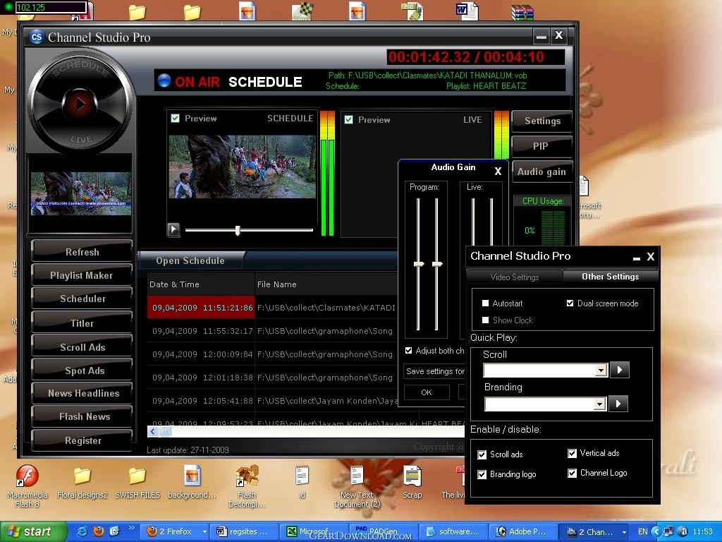
Task: Open the Playlist Maker
Action: click(x=82, y=276)
